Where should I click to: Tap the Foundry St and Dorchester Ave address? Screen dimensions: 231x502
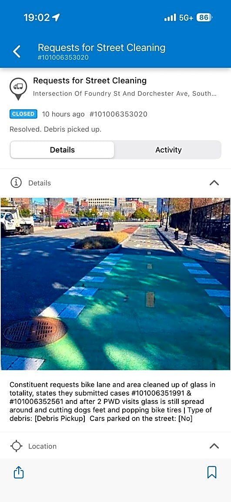(x=124, y=94)
